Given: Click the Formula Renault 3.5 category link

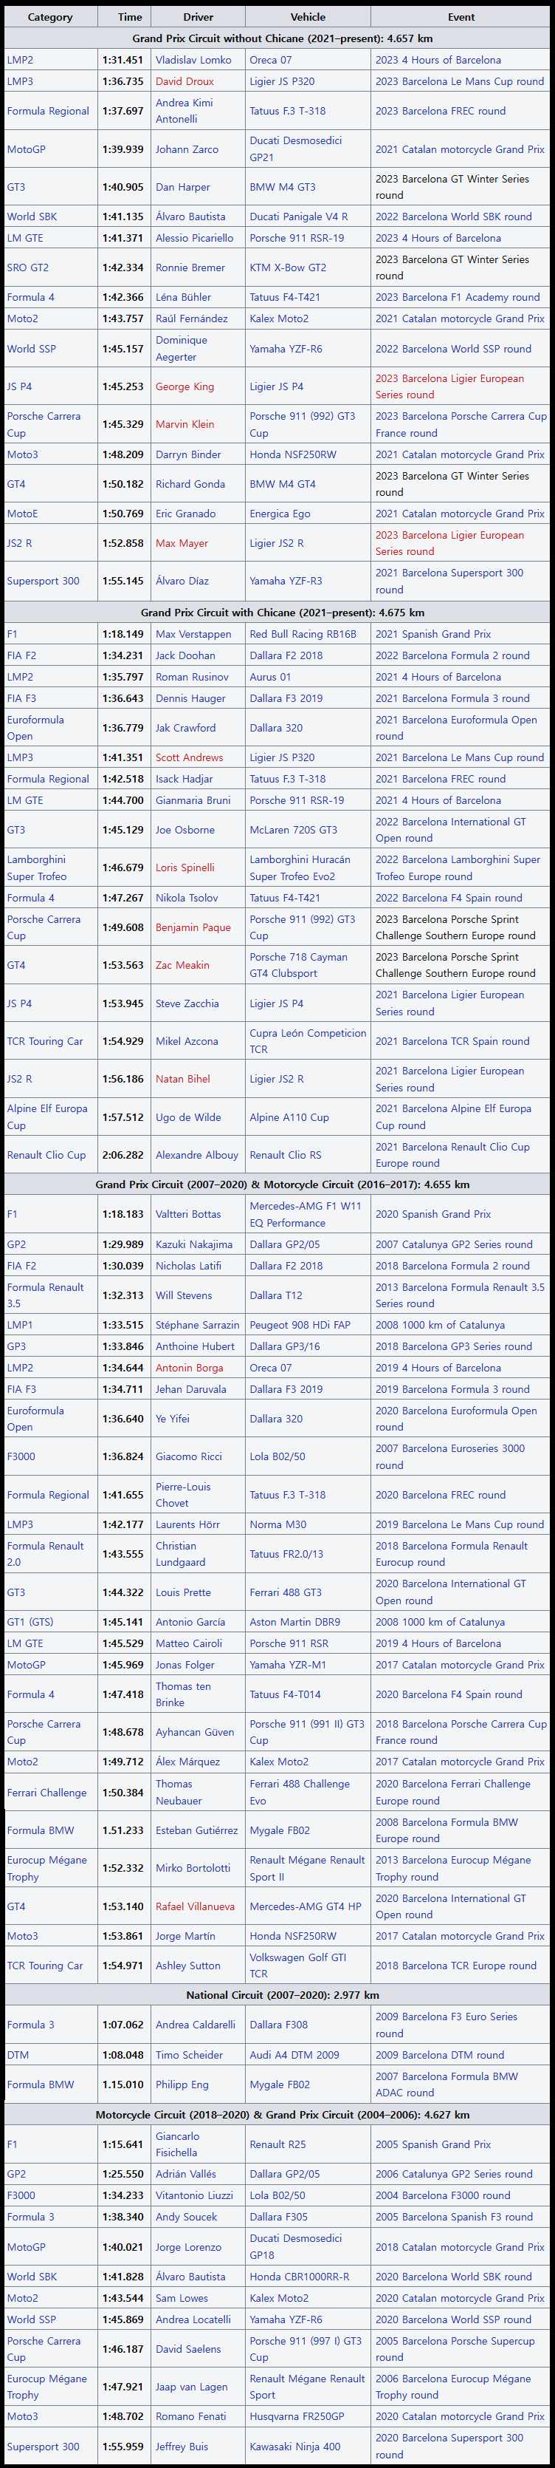Looking at the screenshot, I should (x=45, y=1295).
